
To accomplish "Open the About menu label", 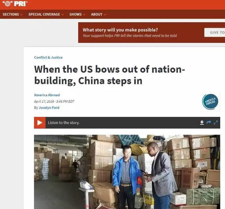I will tap(97, 15).
